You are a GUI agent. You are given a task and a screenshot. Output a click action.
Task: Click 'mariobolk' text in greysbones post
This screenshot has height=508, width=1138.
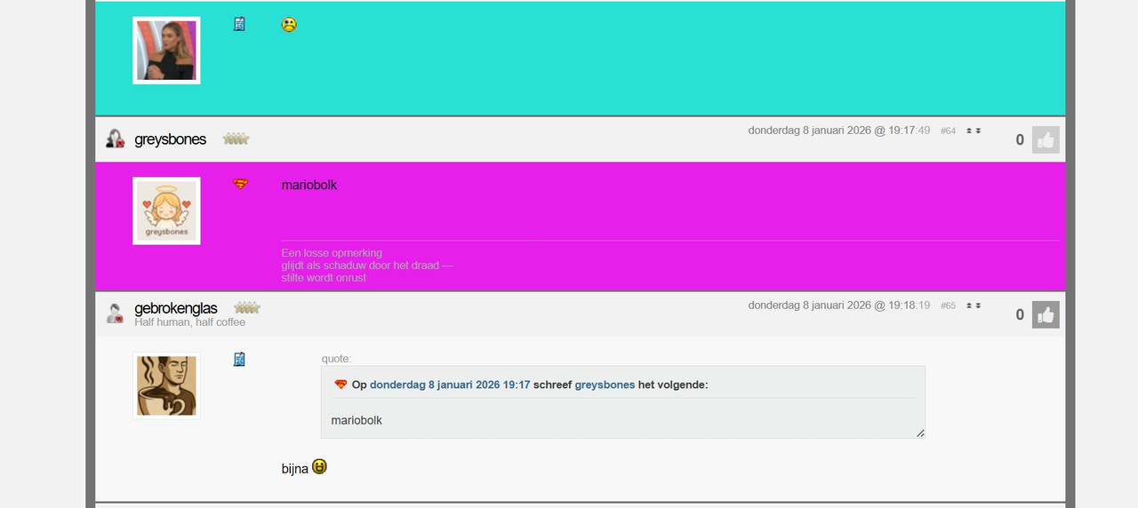pyautogui.click(x=309, y=185)
